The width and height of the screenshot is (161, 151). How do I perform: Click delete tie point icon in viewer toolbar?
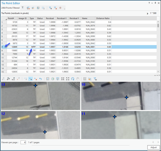point(35,79)
